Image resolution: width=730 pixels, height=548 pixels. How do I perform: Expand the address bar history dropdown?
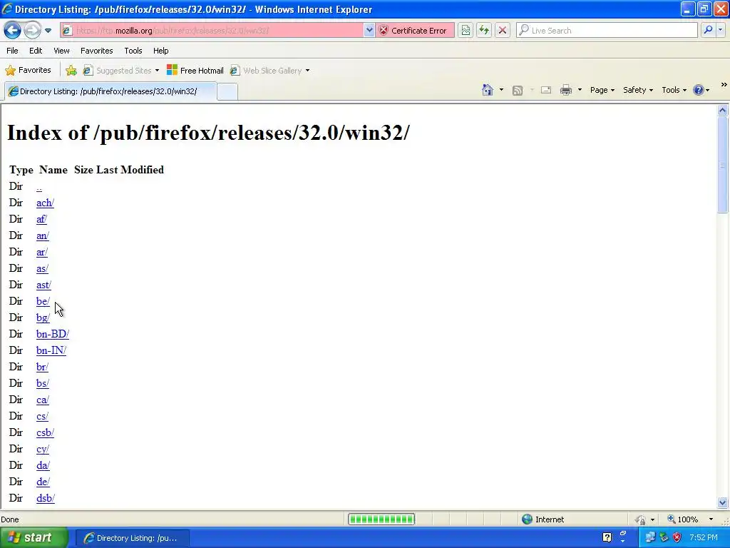(369, 31)
